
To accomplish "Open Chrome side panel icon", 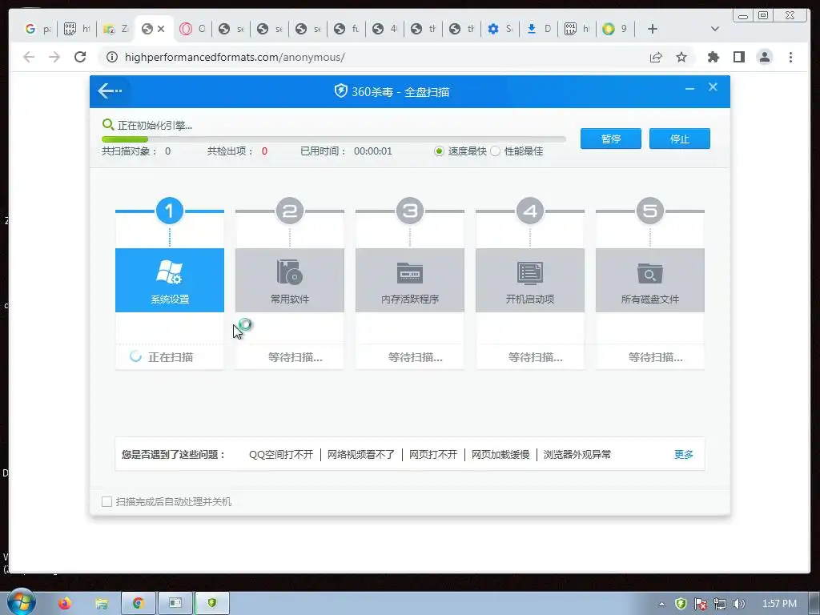I will point(738,57).
